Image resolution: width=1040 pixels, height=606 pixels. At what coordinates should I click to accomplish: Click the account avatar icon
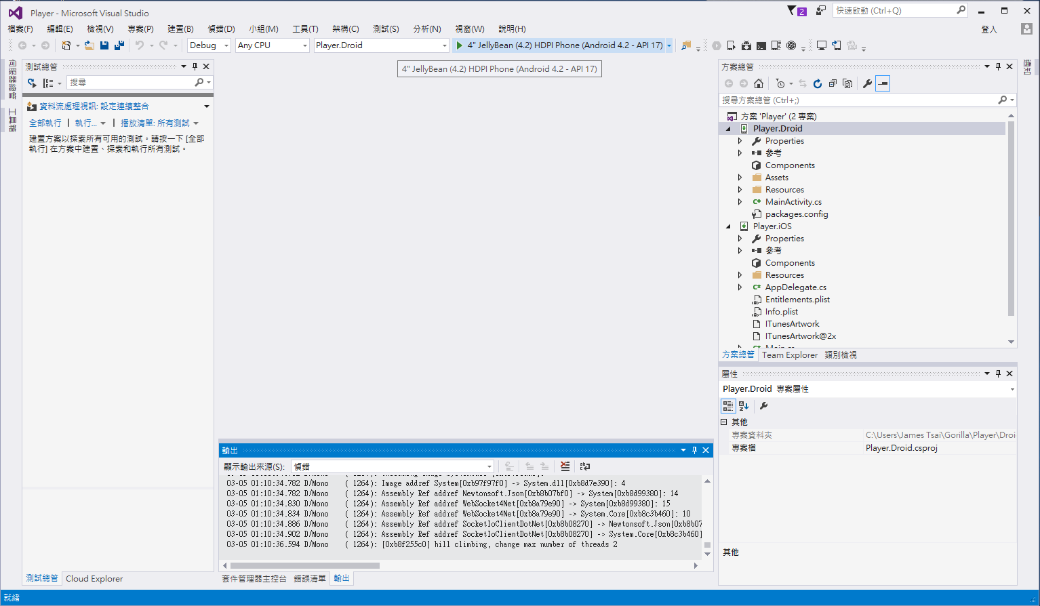pos(1026,29)
